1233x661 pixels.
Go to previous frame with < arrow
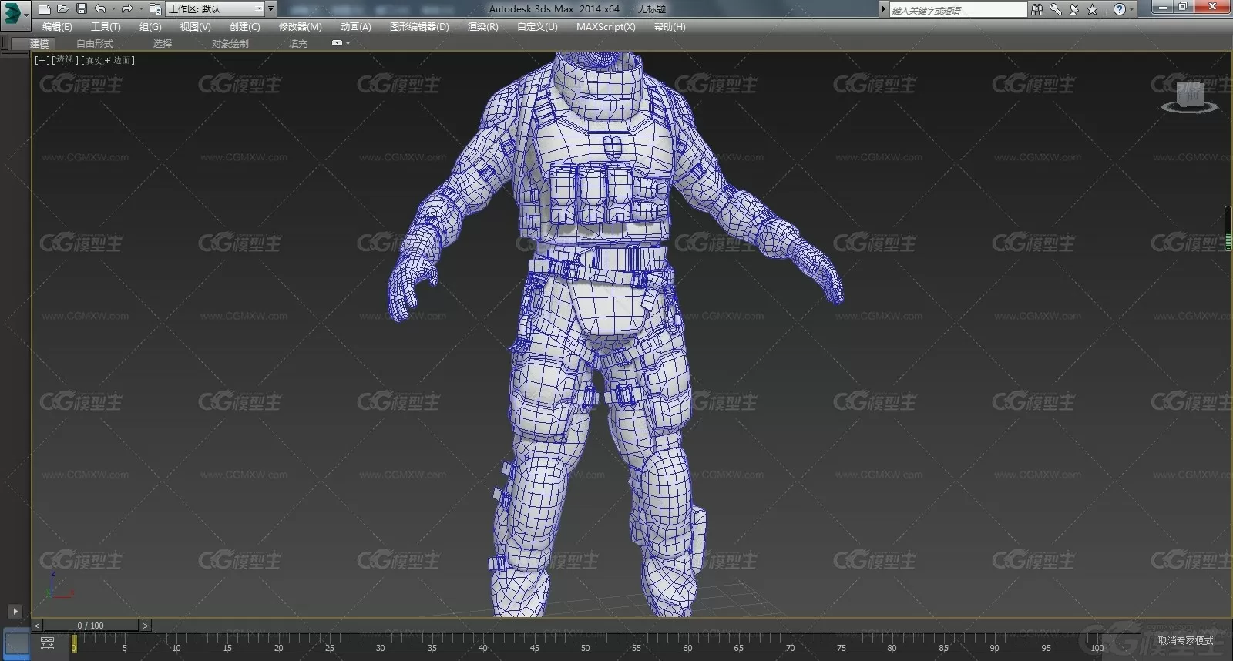click(37, 626)
